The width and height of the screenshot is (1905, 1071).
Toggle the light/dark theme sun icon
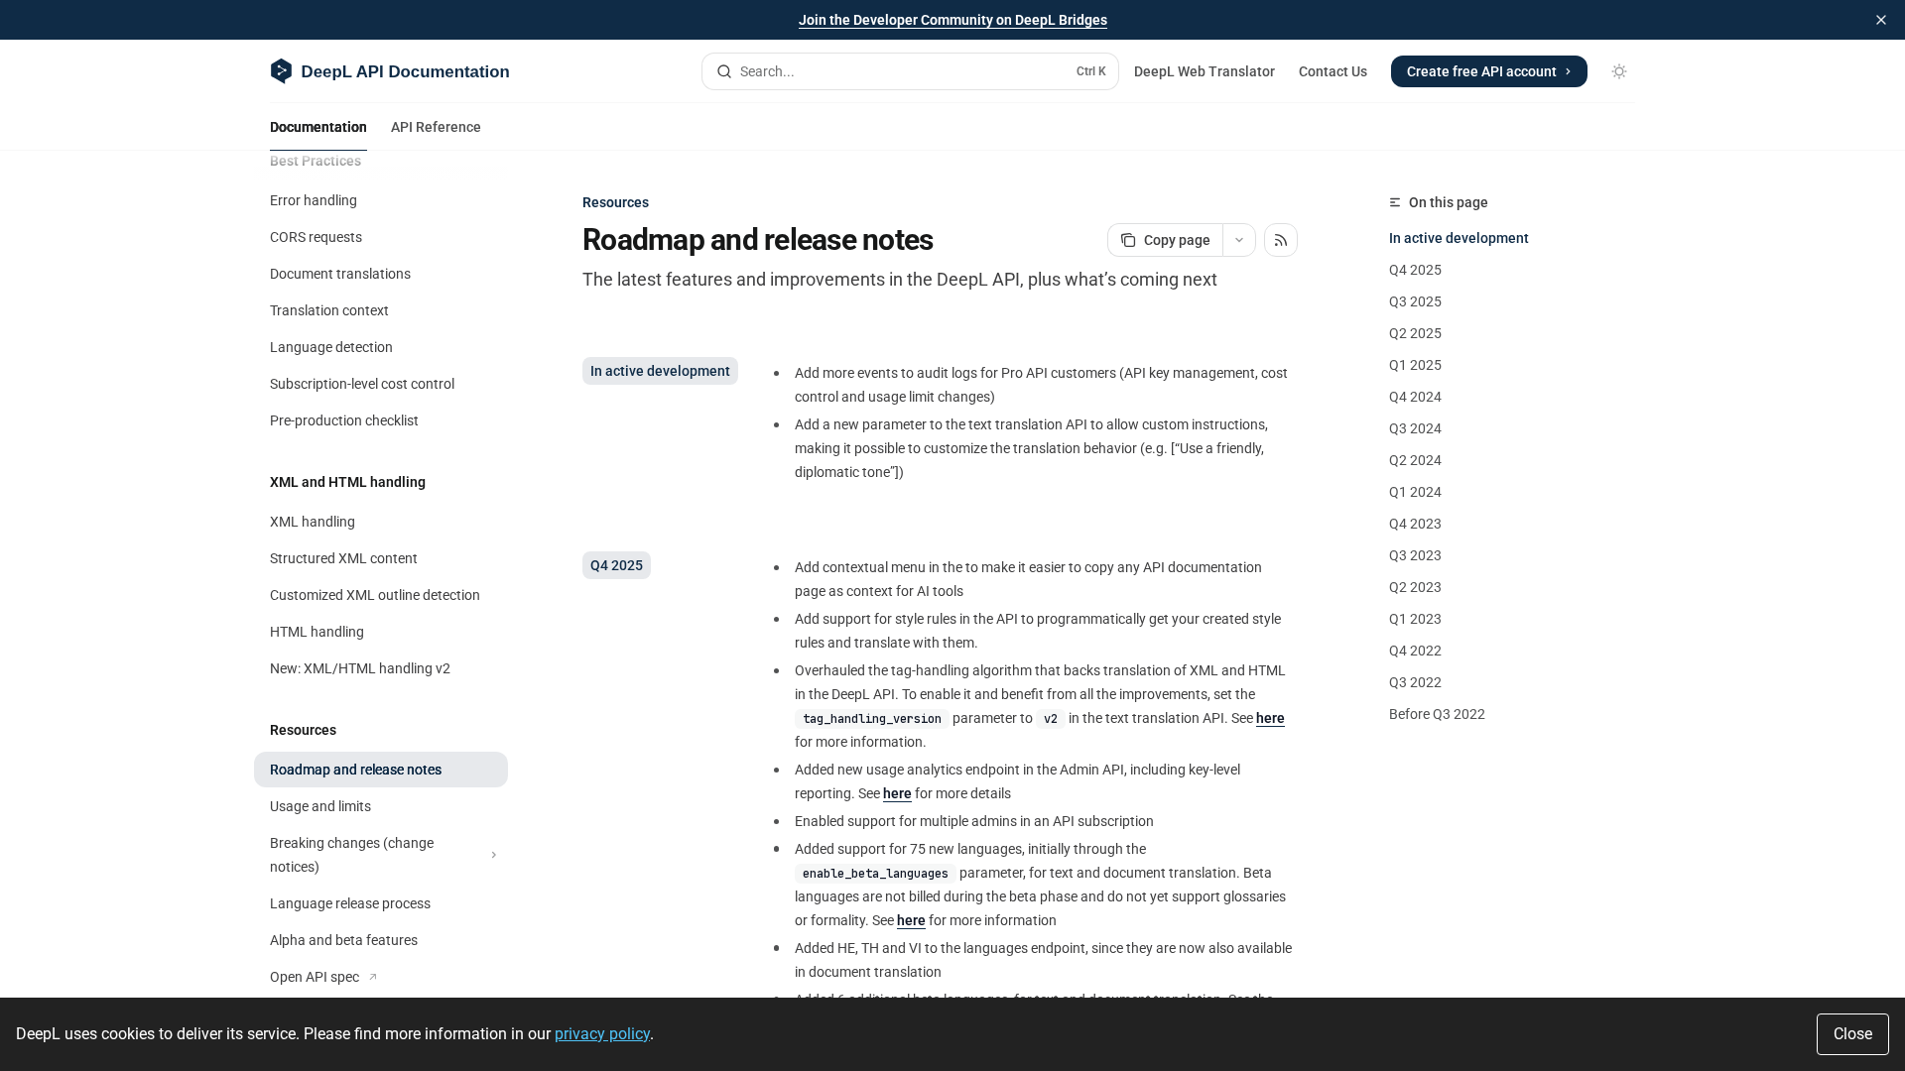tap(1618, 71)
